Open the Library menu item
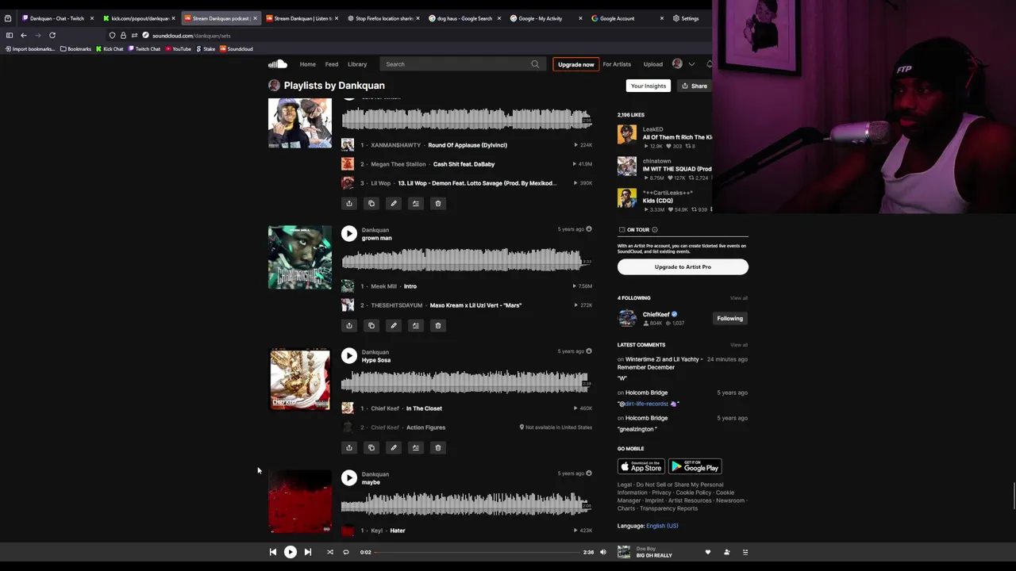The height and width of the screenshot is (571, 1016). (357, 64)
